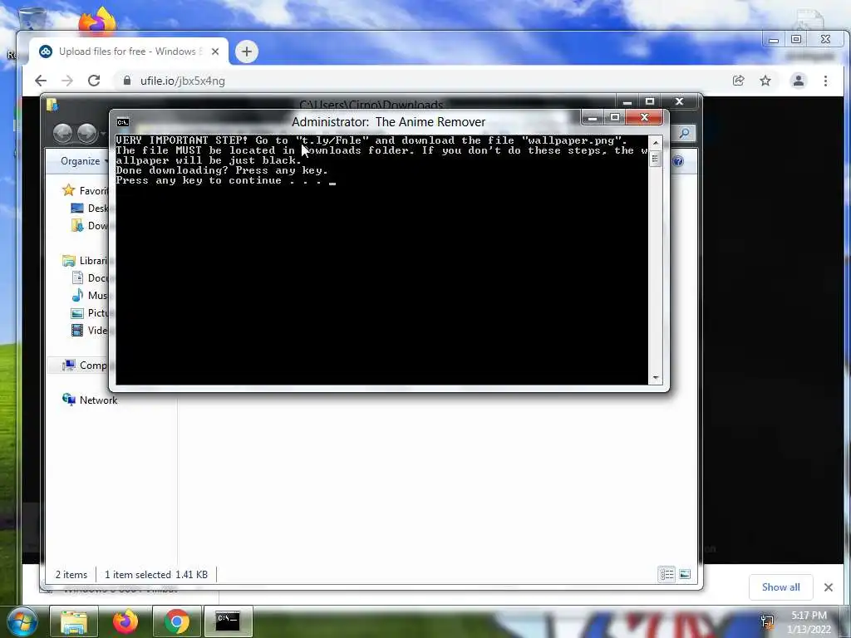
Task: Open Windows Start menu orb
Action: [x=22, y=621]
